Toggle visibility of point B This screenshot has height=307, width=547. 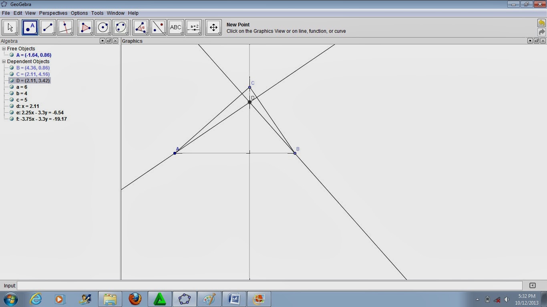tap(12, 68)
